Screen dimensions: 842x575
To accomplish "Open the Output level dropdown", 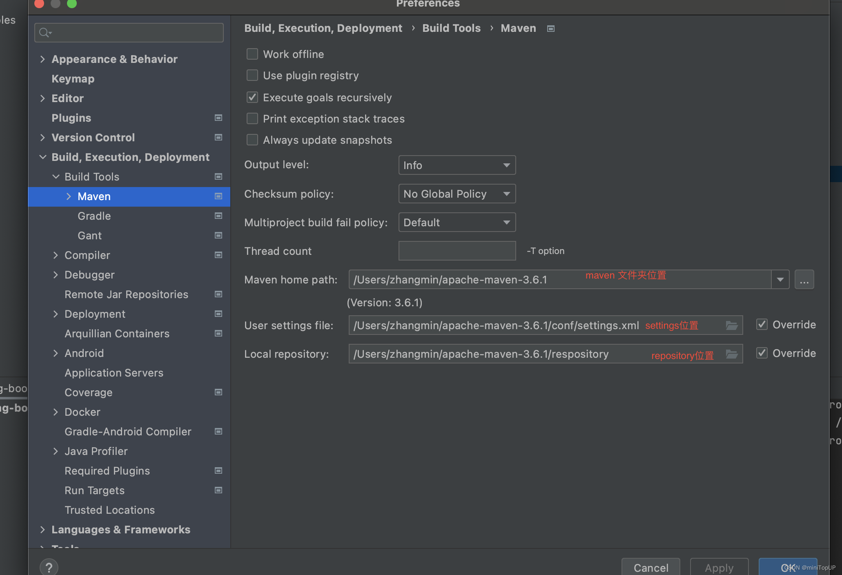I will (457, 165).
